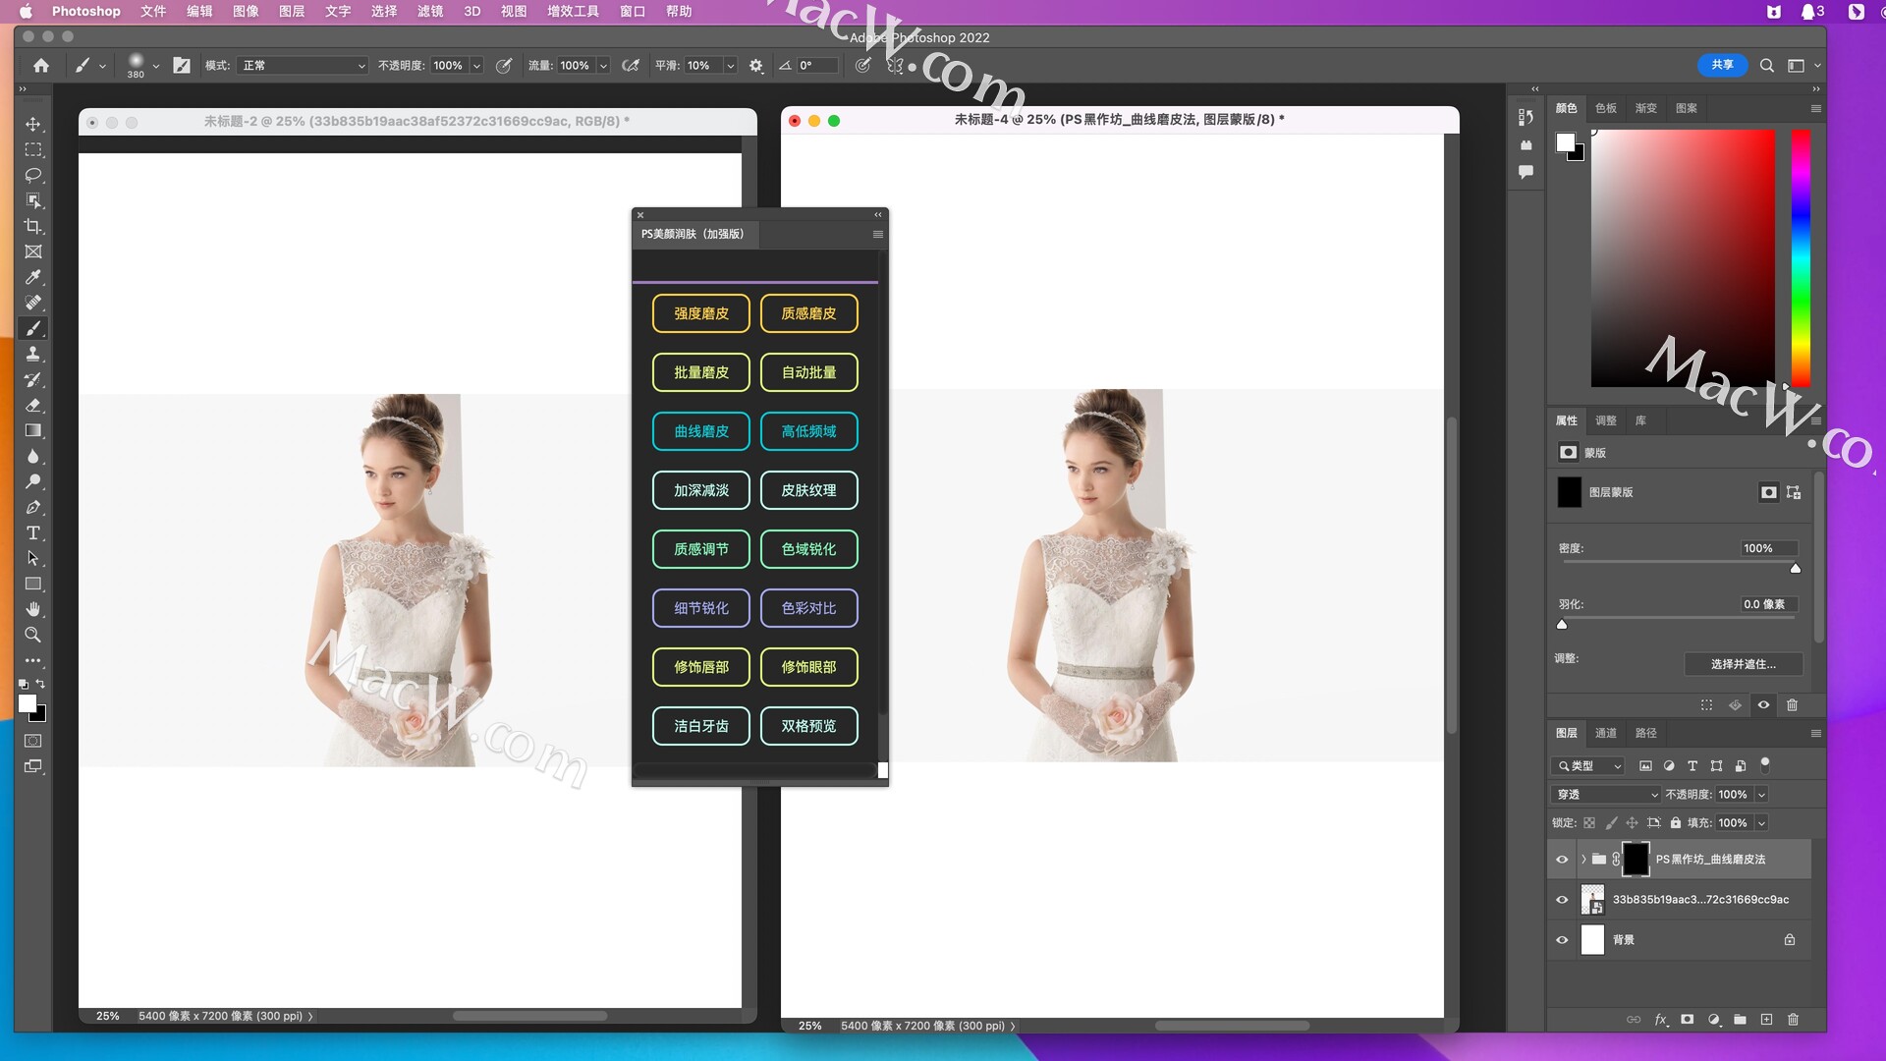Switch to the 通道 tab

click(1606, 733)
